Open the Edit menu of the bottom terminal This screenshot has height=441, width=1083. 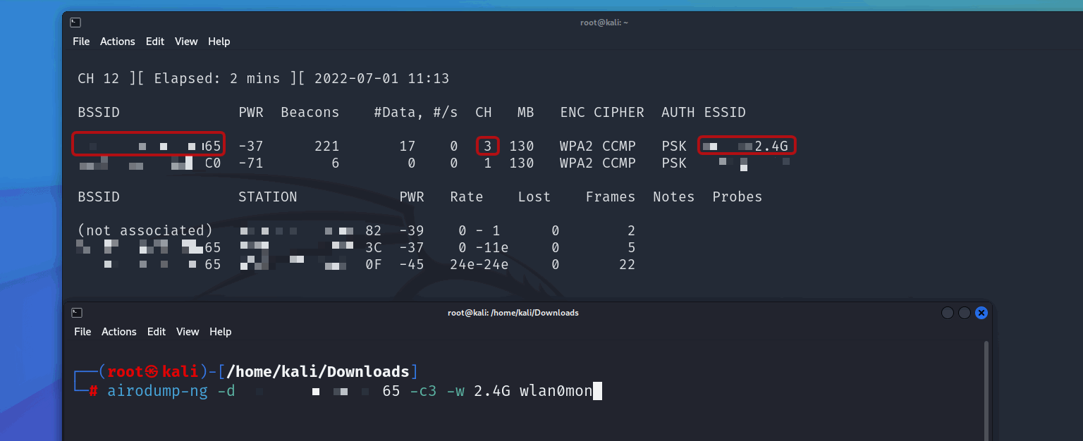pos(156,331)
